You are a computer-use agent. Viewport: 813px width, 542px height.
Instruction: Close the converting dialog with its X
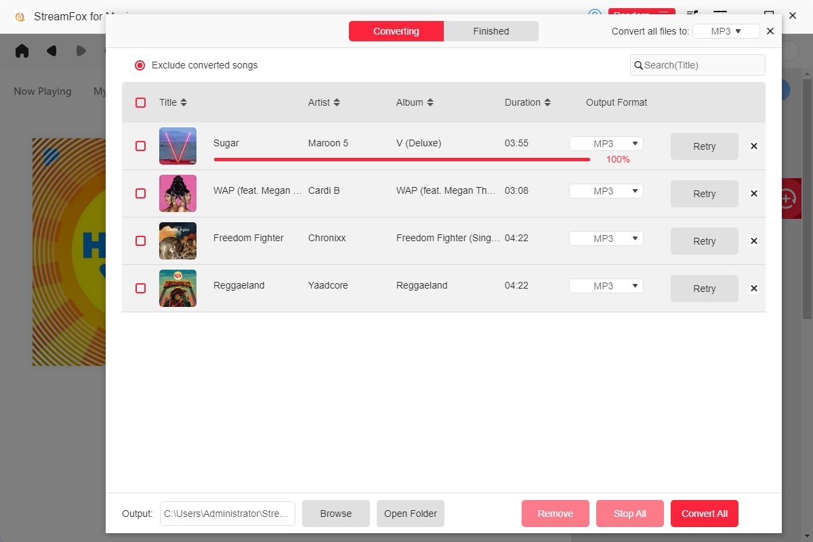[x=770, y=31]
